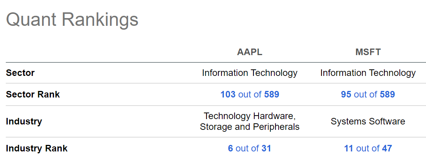
Task: Select the MSFT column header
Action: tap(368, 52)
